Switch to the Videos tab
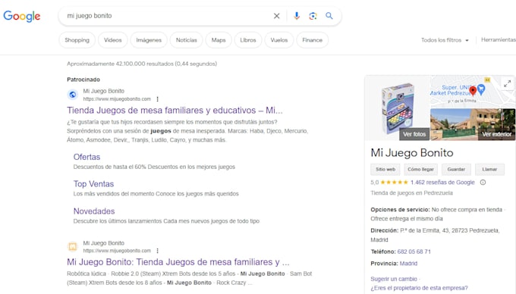Image resolution: width=516 pixels, height=294 pixels. click(113, 40)
